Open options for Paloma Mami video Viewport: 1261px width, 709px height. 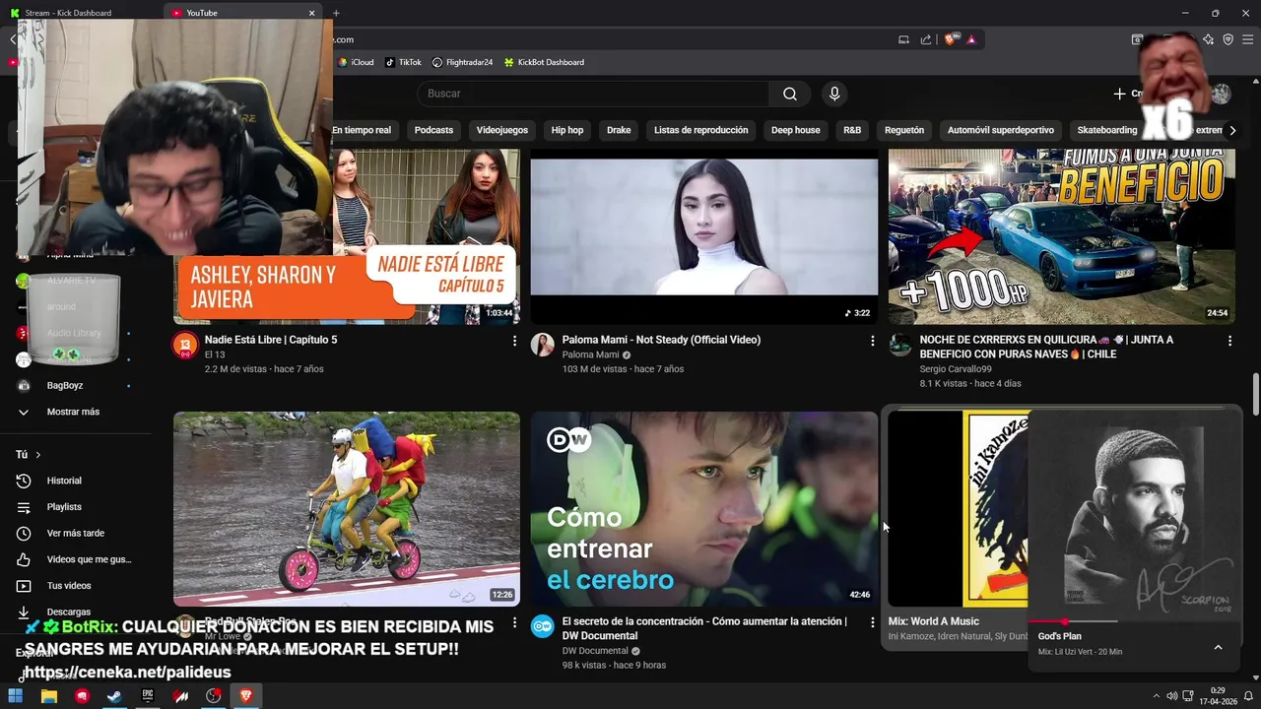[x=872, y=341]
